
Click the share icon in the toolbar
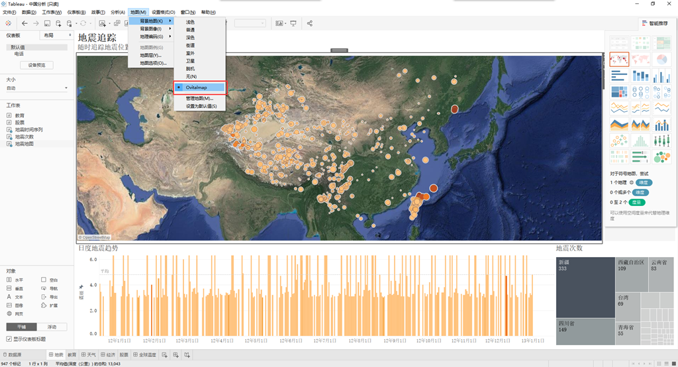point(310,23)
